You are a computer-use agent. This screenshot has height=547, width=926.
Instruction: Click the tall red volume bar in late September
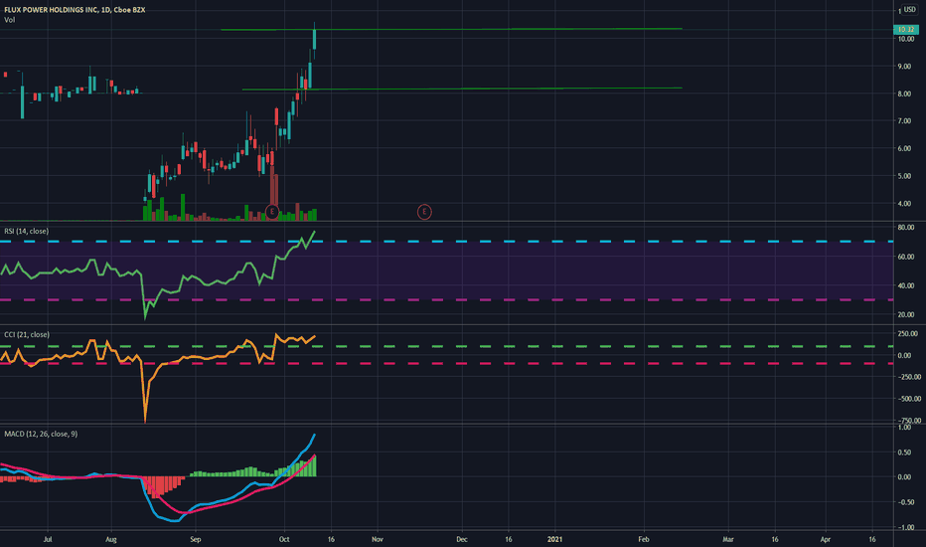(273, 192)
